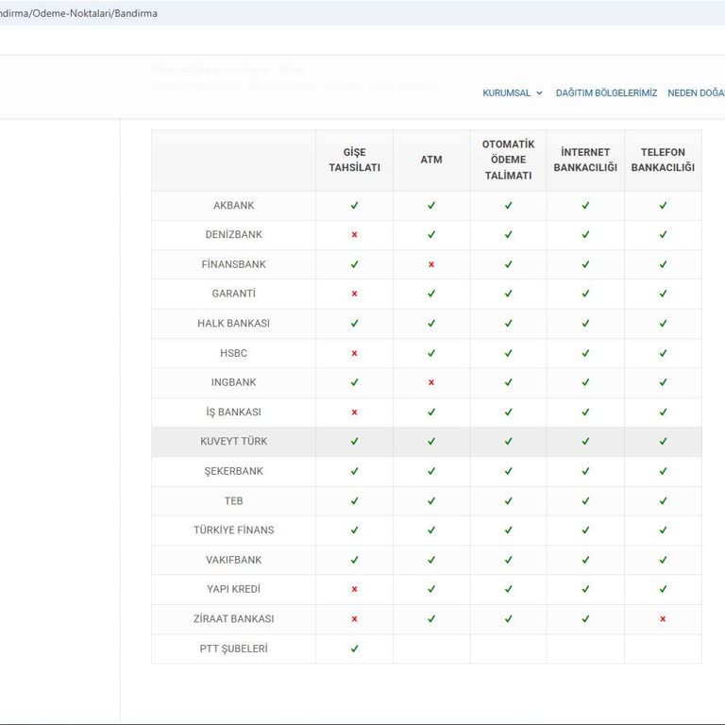Click INGBANK ATM red cross icon
The height and width of the screenshot is (725, 725).
click(x=431, y=382)
